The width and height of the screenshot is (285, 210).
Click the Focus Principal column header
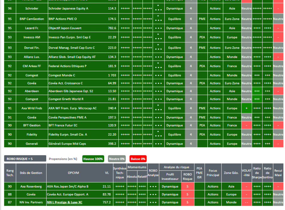tap(213, 173)
